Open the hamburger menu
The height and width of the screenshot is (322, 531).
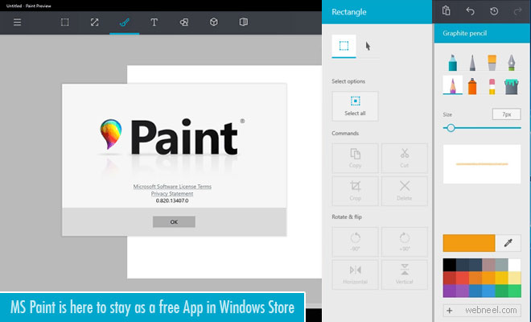[17, 23]
